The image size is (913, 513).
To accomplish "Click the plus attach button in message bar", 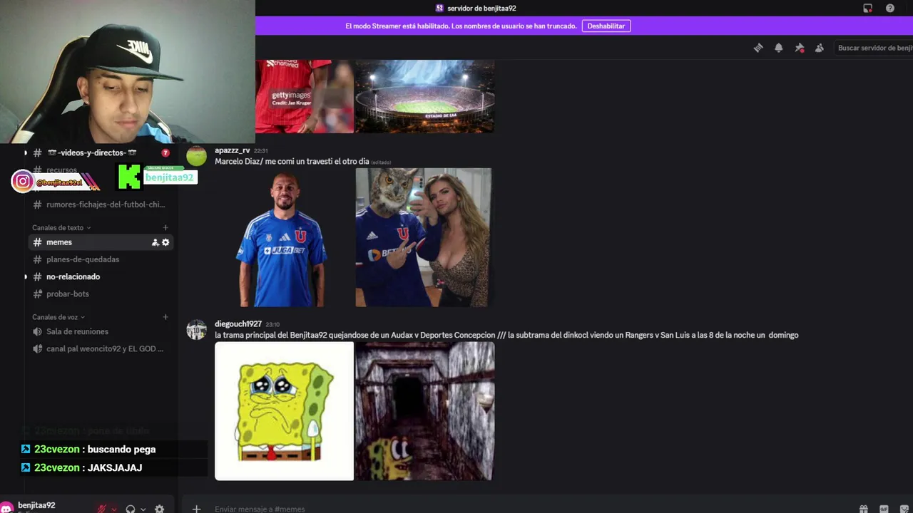I will 197,509.
